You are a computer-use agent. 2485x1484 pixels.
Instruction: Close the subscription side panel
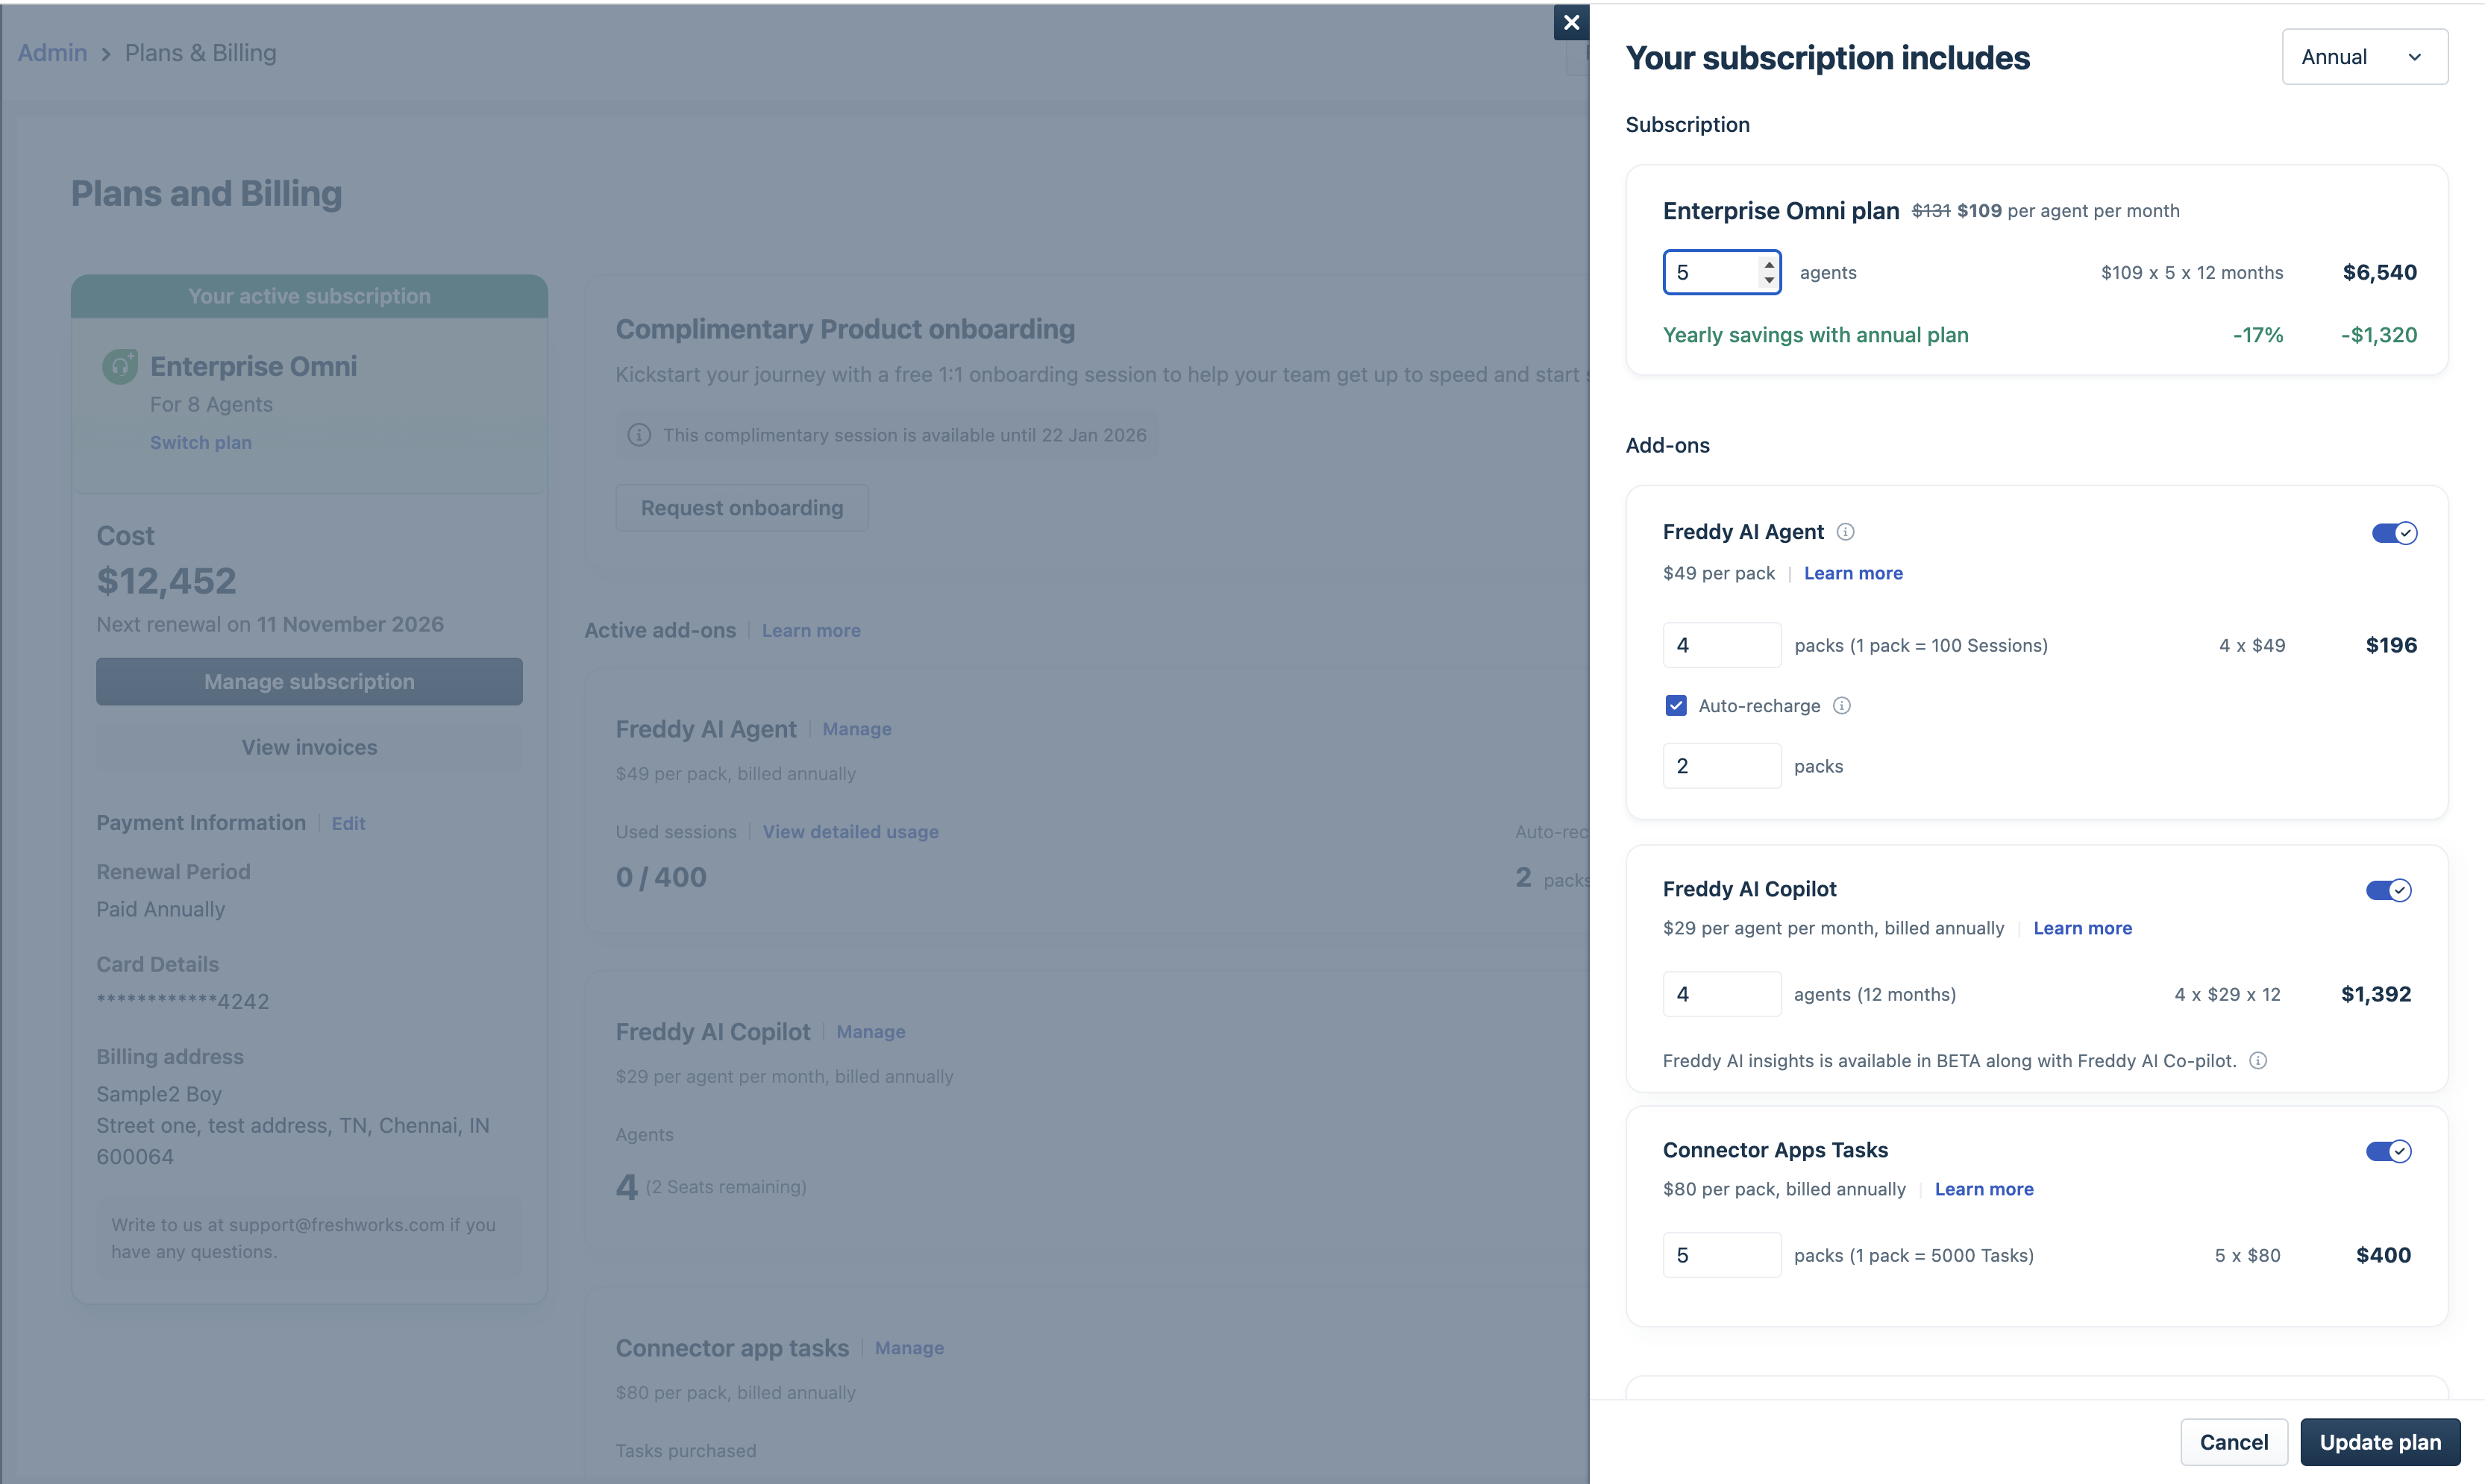[1570, 22]
